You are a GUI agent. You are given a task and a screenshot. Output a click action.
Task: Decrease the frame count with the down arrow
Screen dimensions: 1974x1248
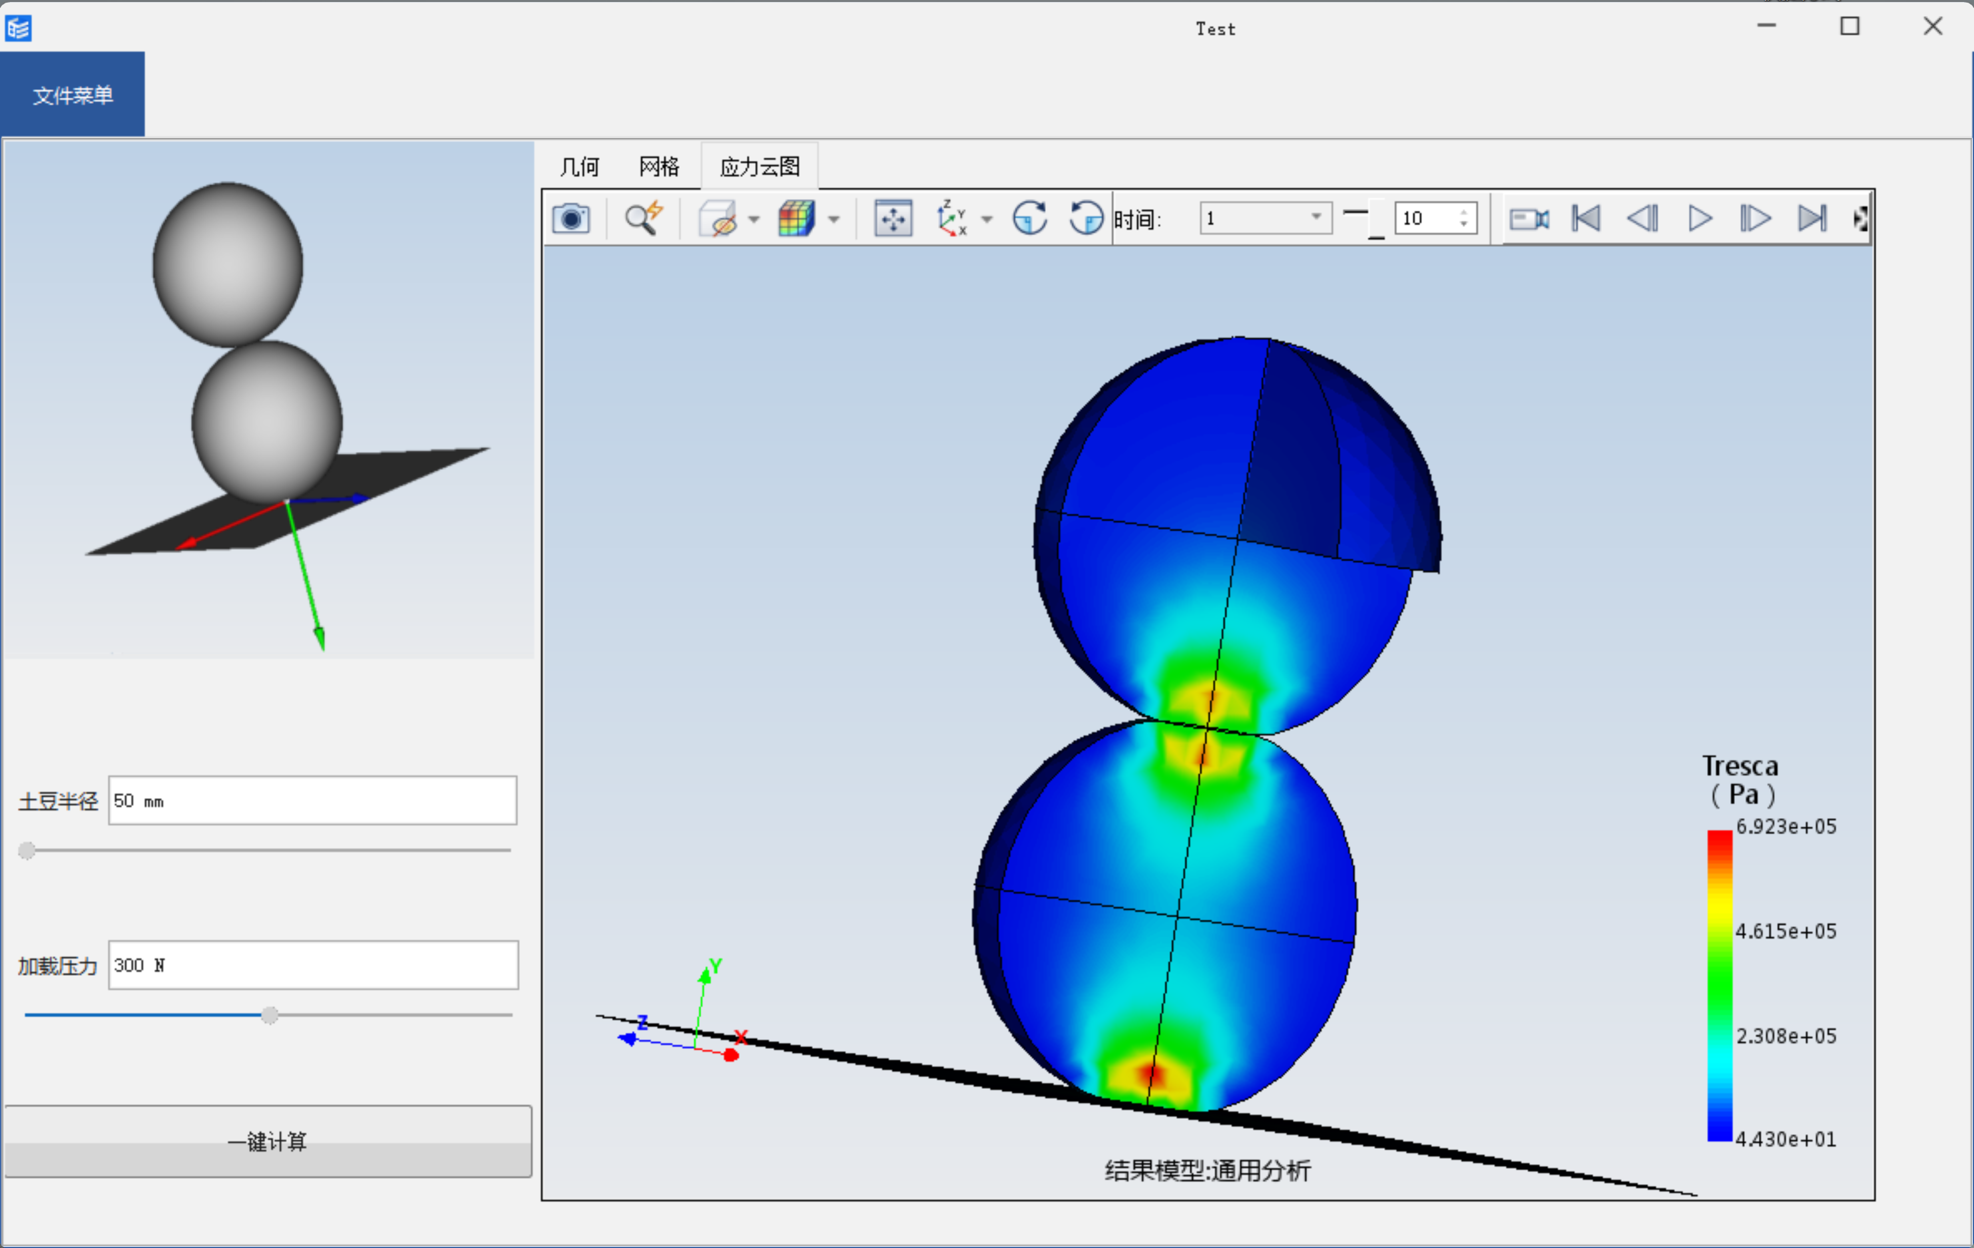[1463, 224]
